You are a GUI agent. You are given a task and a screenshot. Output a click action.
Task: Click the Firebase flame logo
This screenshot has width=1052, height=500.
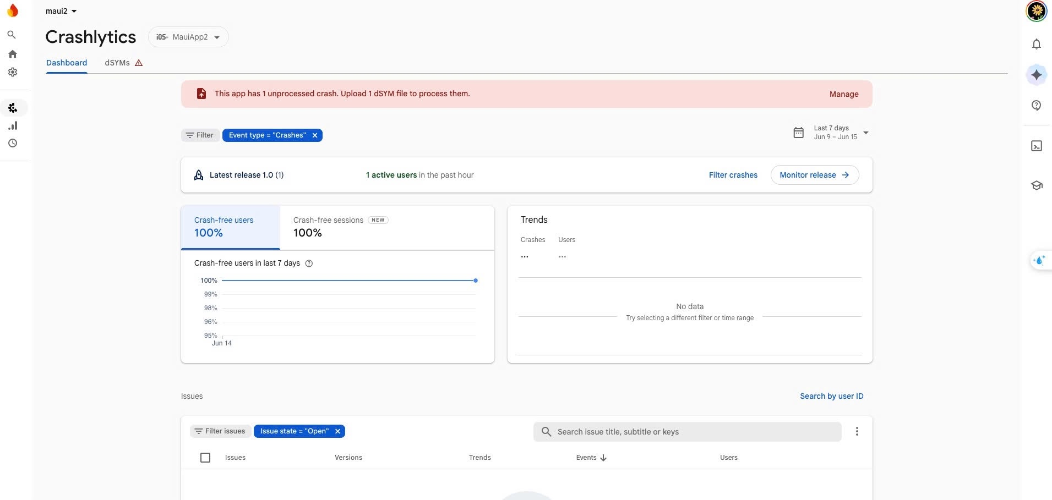pyautogui.click(x=13, y=10)
